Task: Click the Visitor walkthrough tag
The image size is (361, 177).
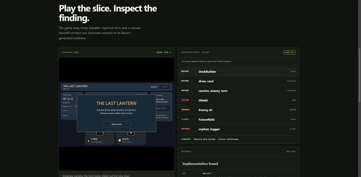Action: pyautogui.click(x=228, y=139)
